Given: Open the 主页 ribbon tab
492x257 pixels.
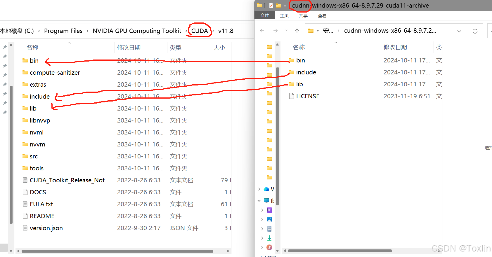Looking at the screenshot, I should [x=284, y=15].
